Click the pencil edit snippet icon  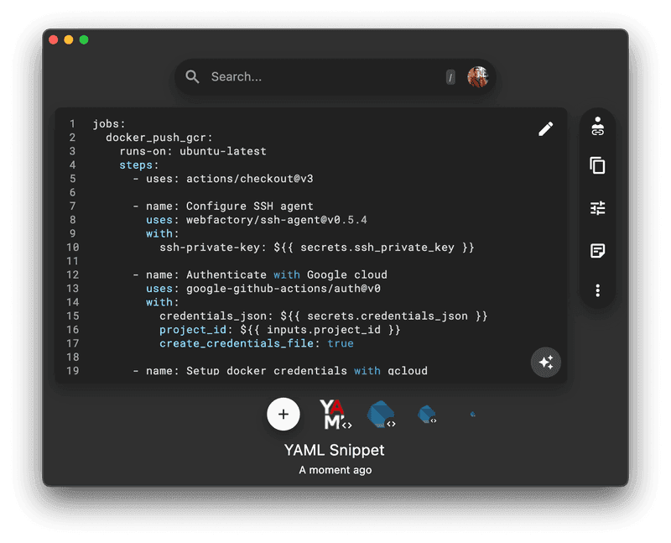(x=546, y=128)
